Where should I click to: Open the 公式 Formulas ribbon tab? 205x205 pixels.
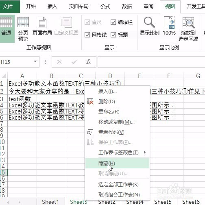[x=105, y=7]
